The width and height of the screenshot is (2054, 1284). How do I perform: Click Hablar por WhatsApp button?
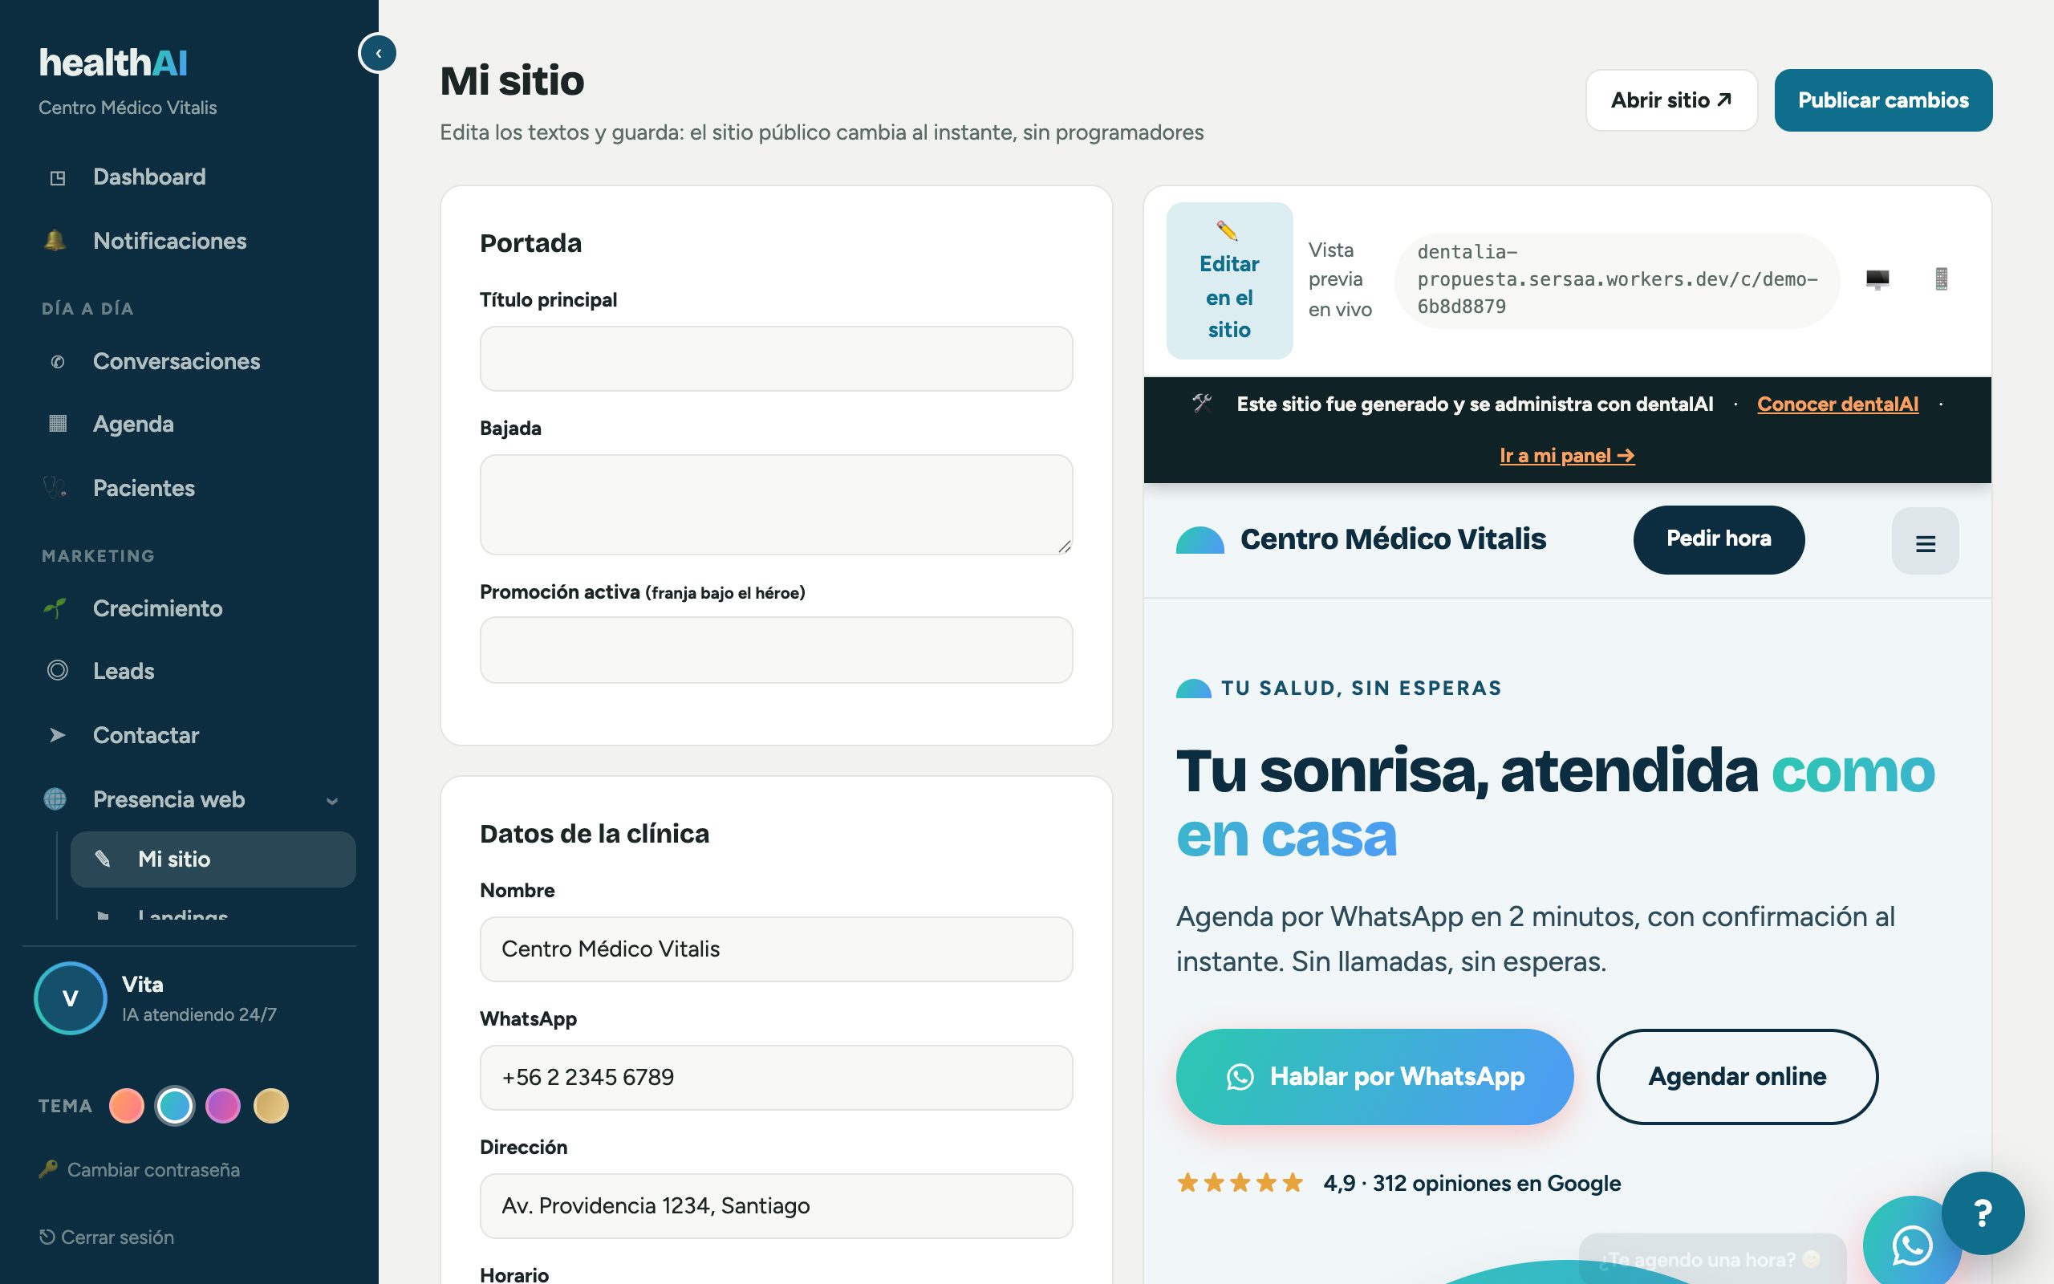point(1374,1077)
